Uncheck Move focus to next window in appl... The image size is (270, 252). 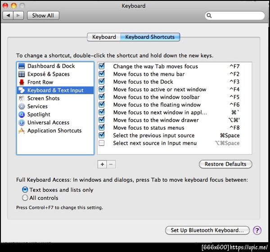pos(102,112)
